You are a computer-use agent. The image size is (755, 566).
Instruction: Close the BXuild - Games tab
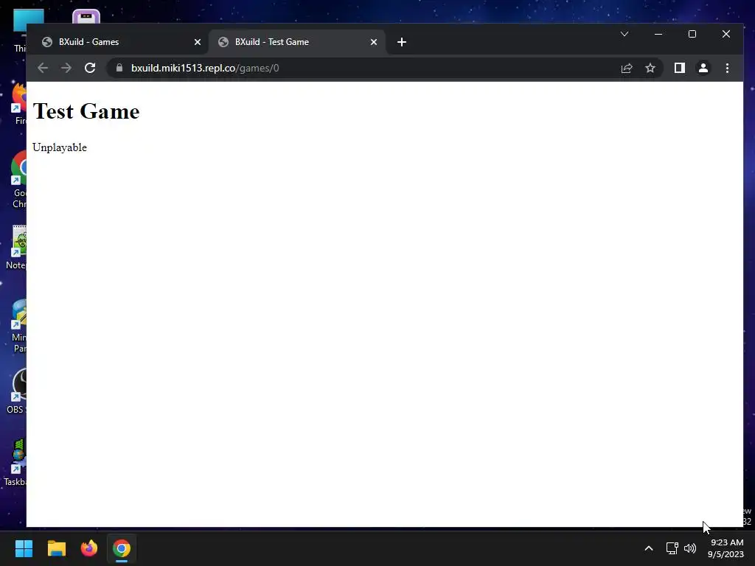coord(198,42)
